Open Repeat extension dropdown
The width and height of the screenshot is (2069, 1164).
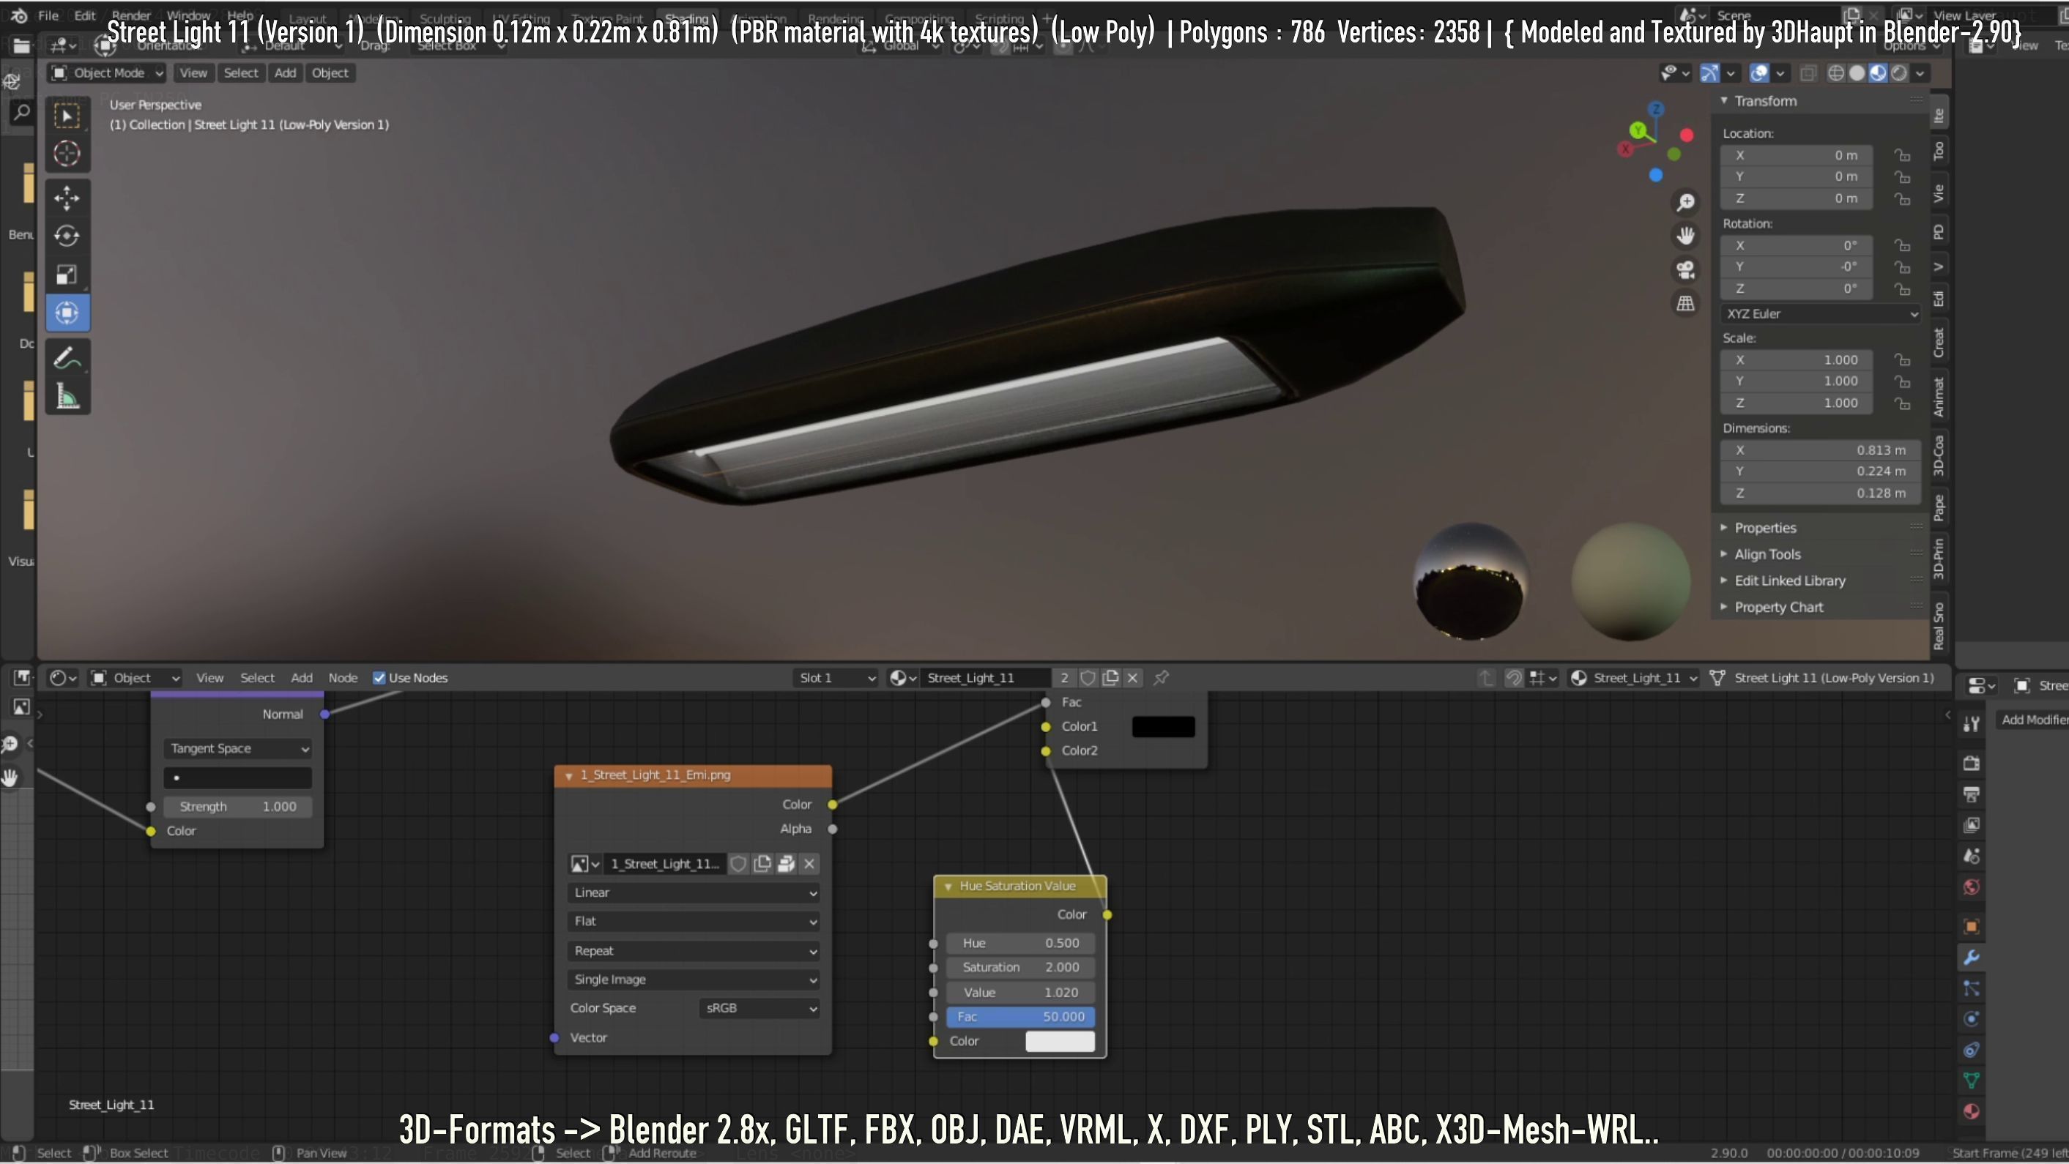point(693,950)
